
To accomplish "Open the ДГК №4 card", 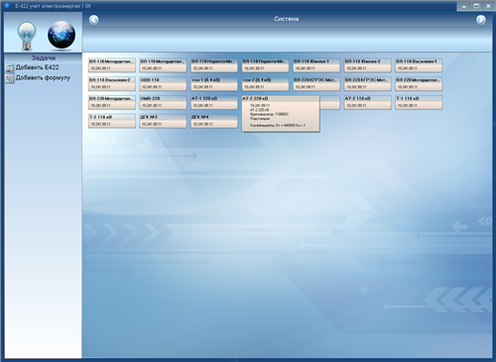I will [x=214, y=121].
